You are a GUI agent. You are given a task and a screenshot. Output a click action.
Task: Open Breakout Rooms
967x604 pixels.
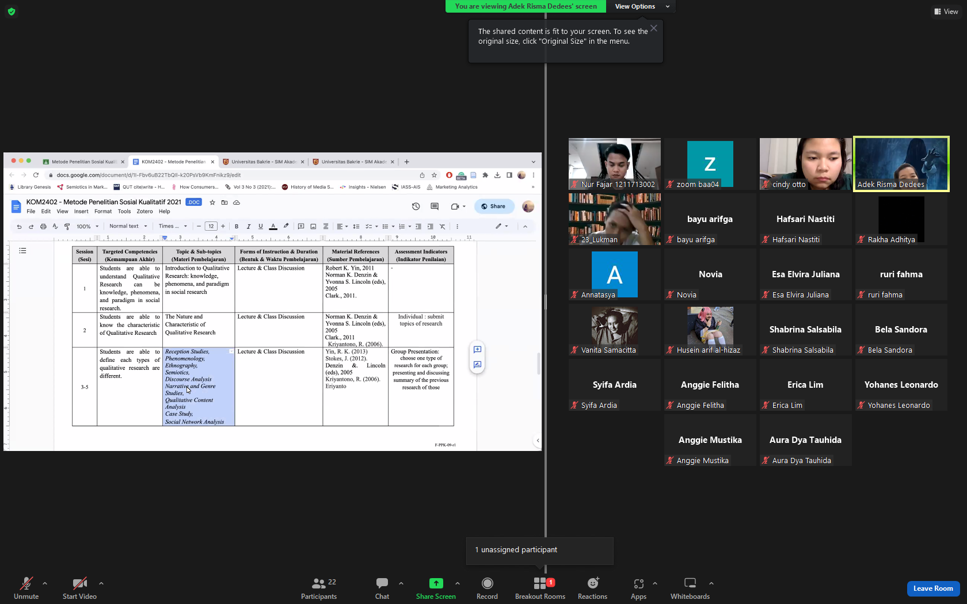pos(540,588)
